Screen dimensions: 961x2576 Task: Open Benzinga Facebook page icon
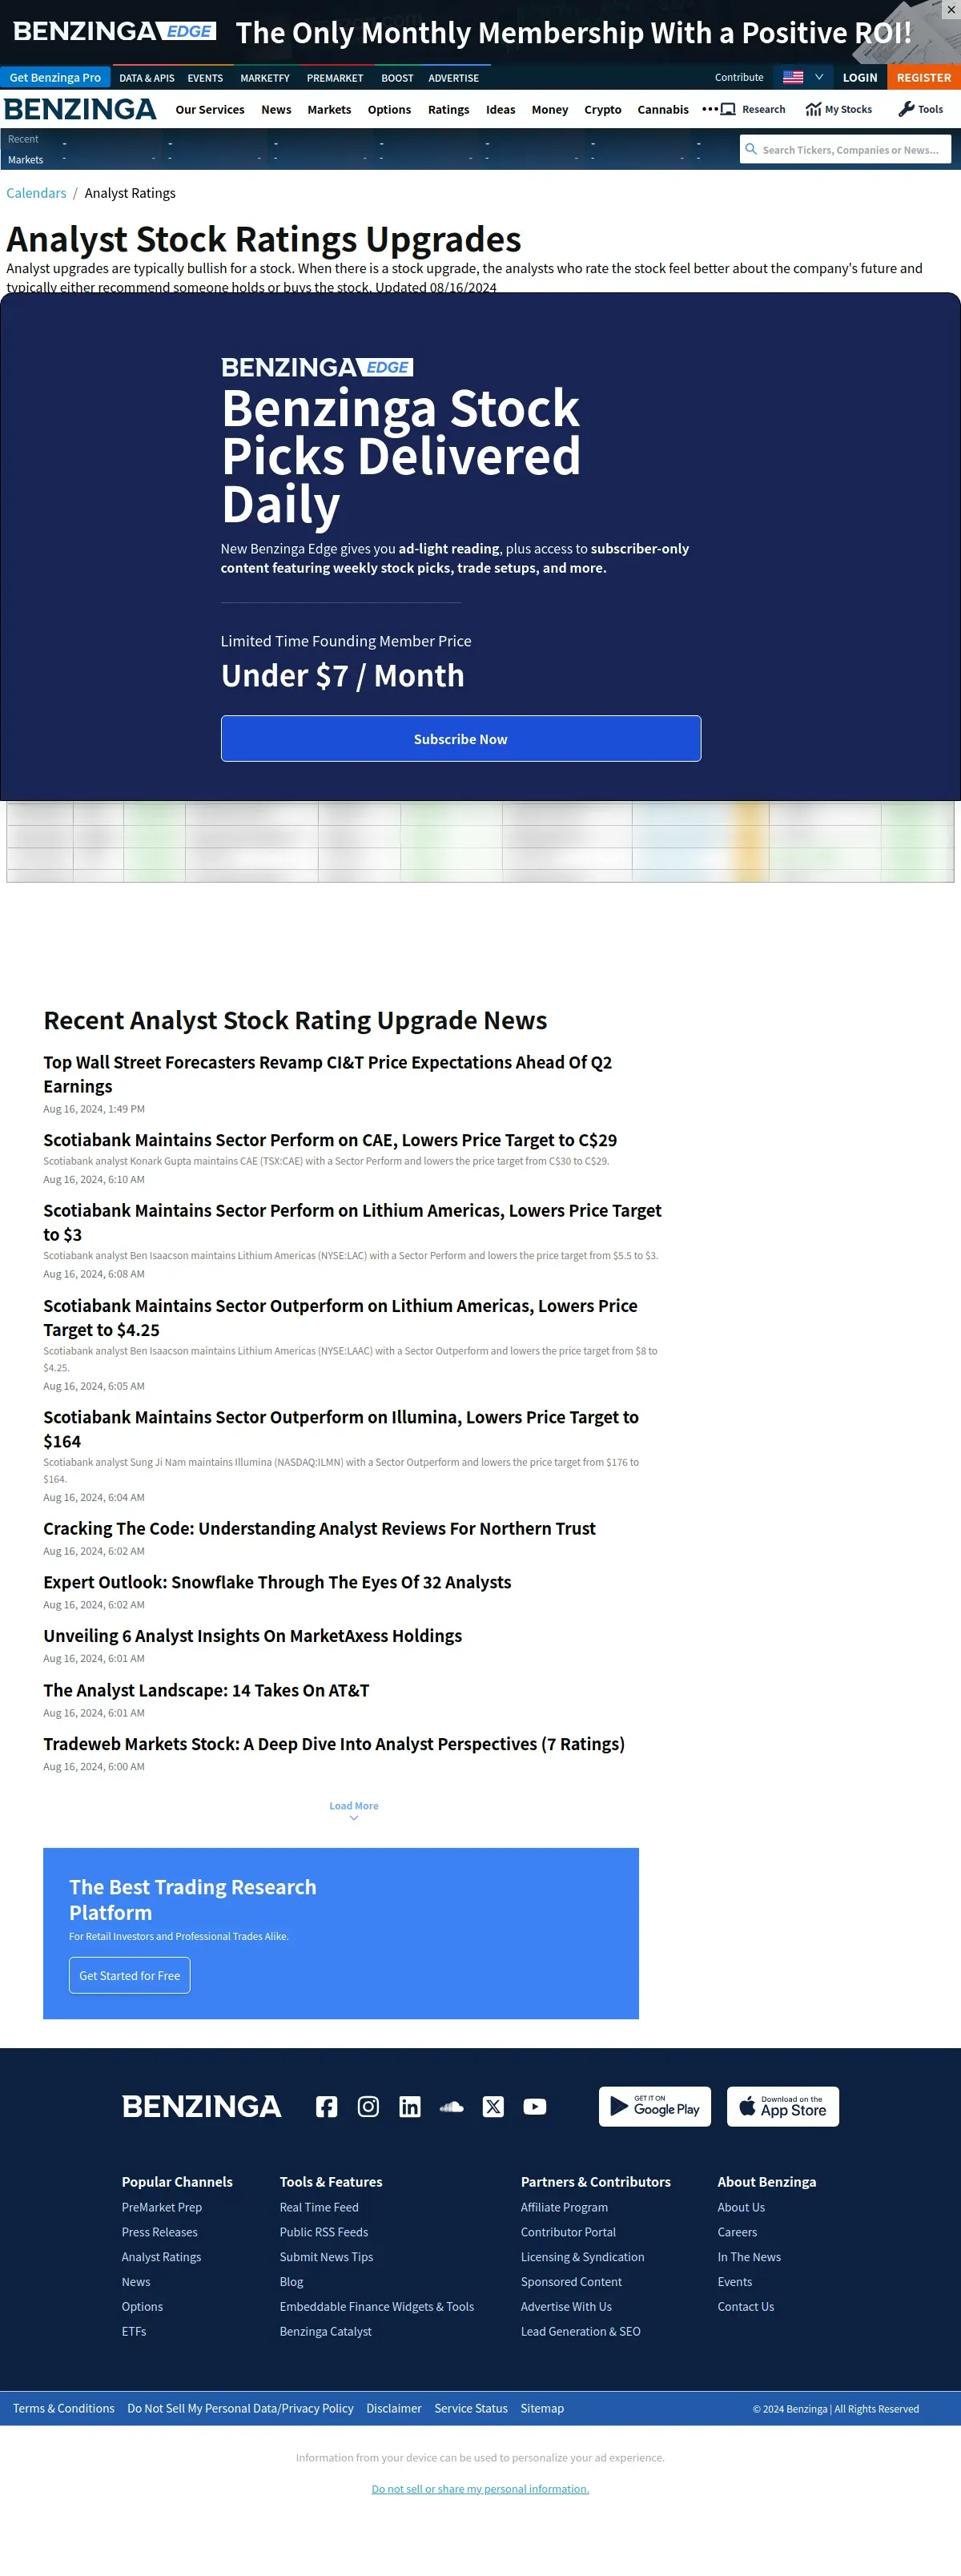tap(326, 2106)
